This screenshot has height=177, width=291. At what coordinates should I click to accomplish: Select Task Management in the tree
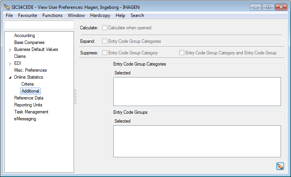pyautogui.click(x=31, y=112)
